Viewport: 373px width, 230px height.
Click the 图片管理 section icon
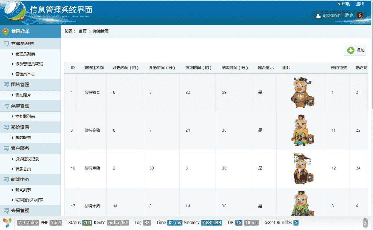(6, 85)
